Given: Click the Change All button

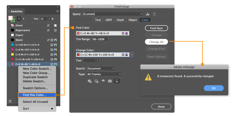Looking at the screenshot, I should [x=156, y=42].
